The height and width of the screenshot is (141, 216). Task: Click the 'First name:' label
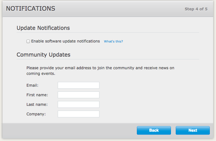[37, 95]
